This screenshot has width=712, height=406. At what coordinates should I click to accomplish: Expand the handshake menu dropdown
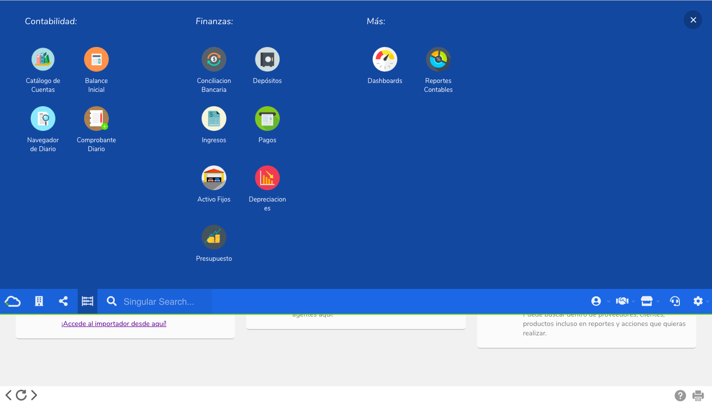click(x=625, y=301)
